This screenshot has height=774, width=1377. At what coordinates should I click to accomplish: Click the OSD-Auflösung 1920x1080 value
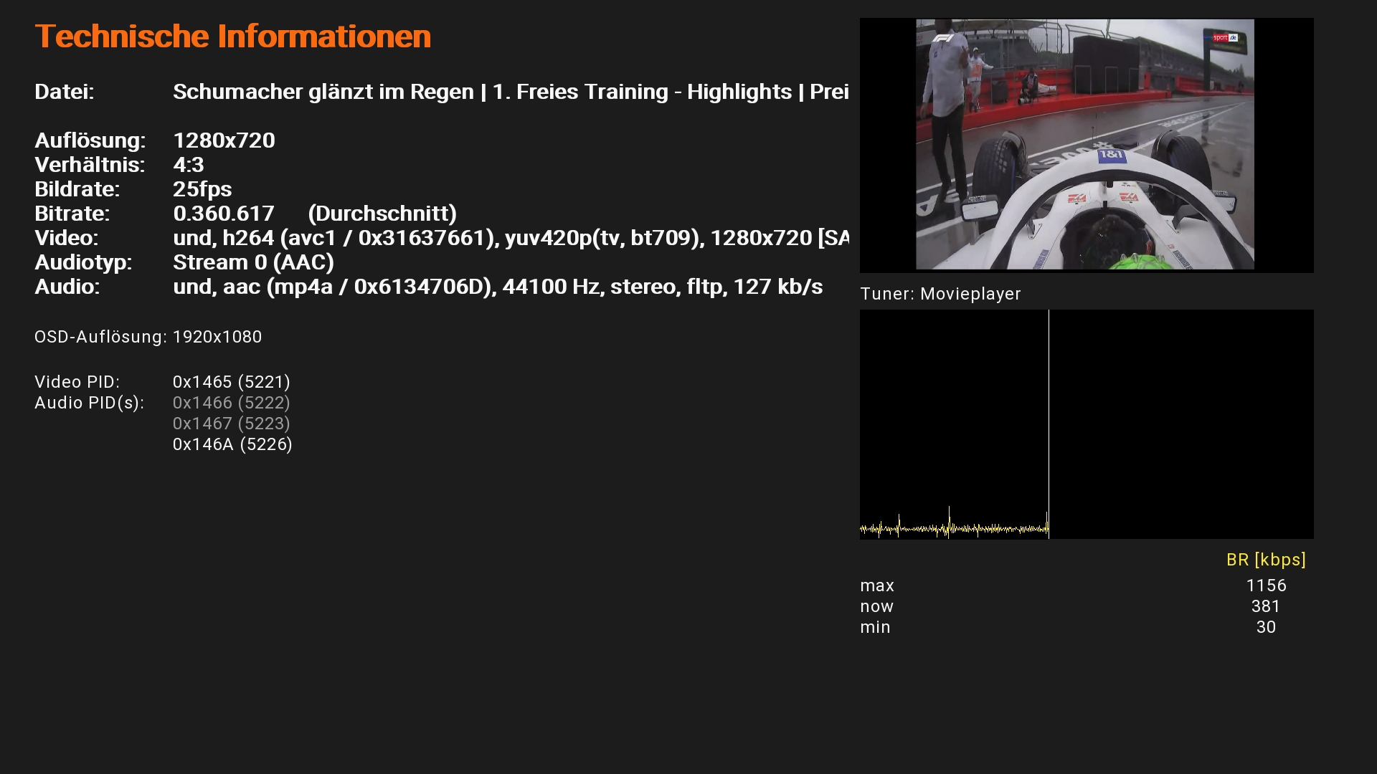click(217, 337)
